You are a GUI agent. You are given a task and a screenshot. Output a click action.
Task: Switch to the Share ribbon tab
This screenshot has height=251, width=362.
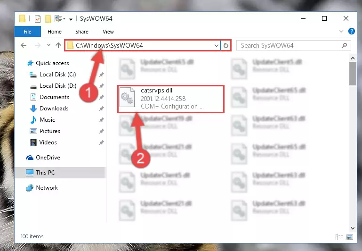tap(82, 32)
